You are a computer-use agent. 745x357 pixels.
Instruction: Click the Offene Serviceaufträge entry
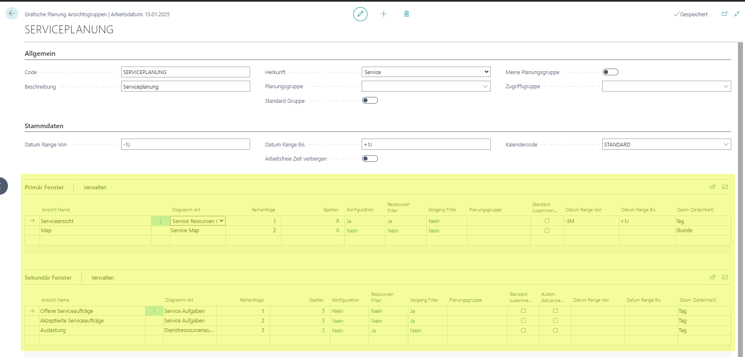67,311
